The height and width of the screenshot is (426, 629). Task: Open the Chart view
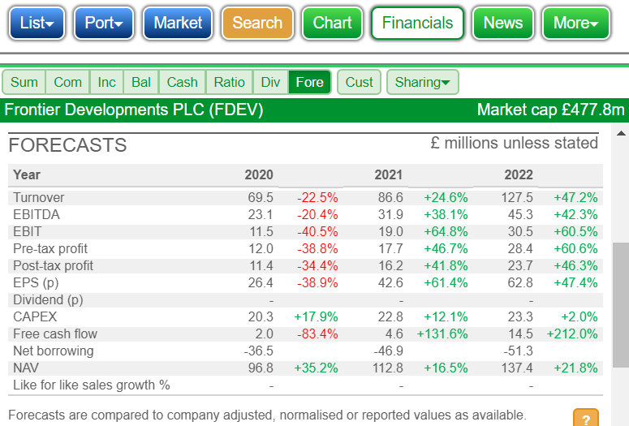click(x=332, y=24)
